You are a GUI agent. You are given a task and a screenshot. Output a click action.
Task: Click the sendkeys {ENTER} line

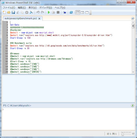tap(26, 72)
